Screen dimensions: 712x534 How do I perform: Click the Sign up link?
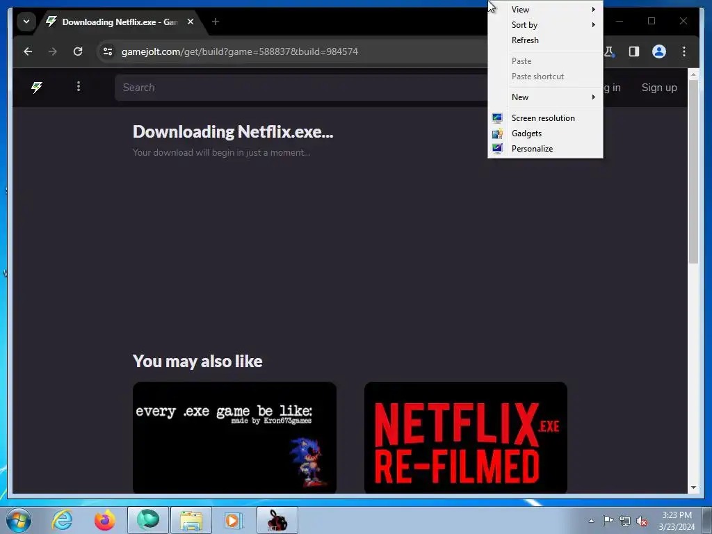659,87
